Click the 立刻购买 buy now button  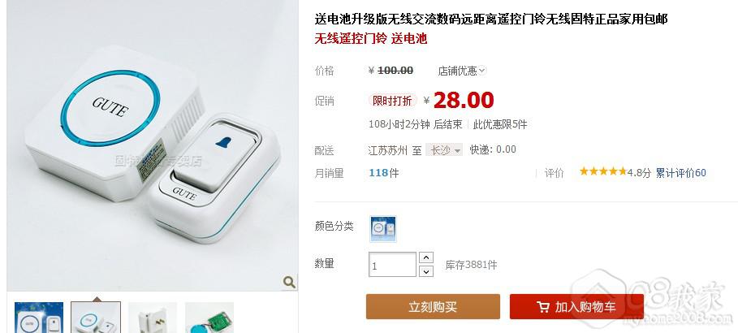(x=433, y=307)
